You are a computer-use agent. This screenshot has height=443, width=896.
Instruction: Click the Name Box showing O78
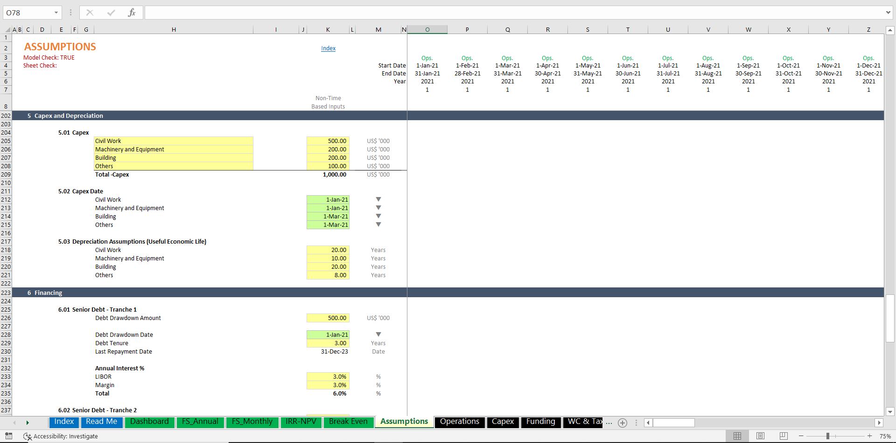click(x=28, y=13)
